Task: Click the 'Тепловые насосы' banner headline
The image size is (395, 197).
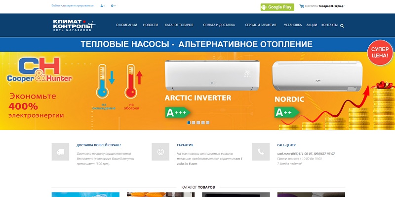Action: (x=197, y=44)
